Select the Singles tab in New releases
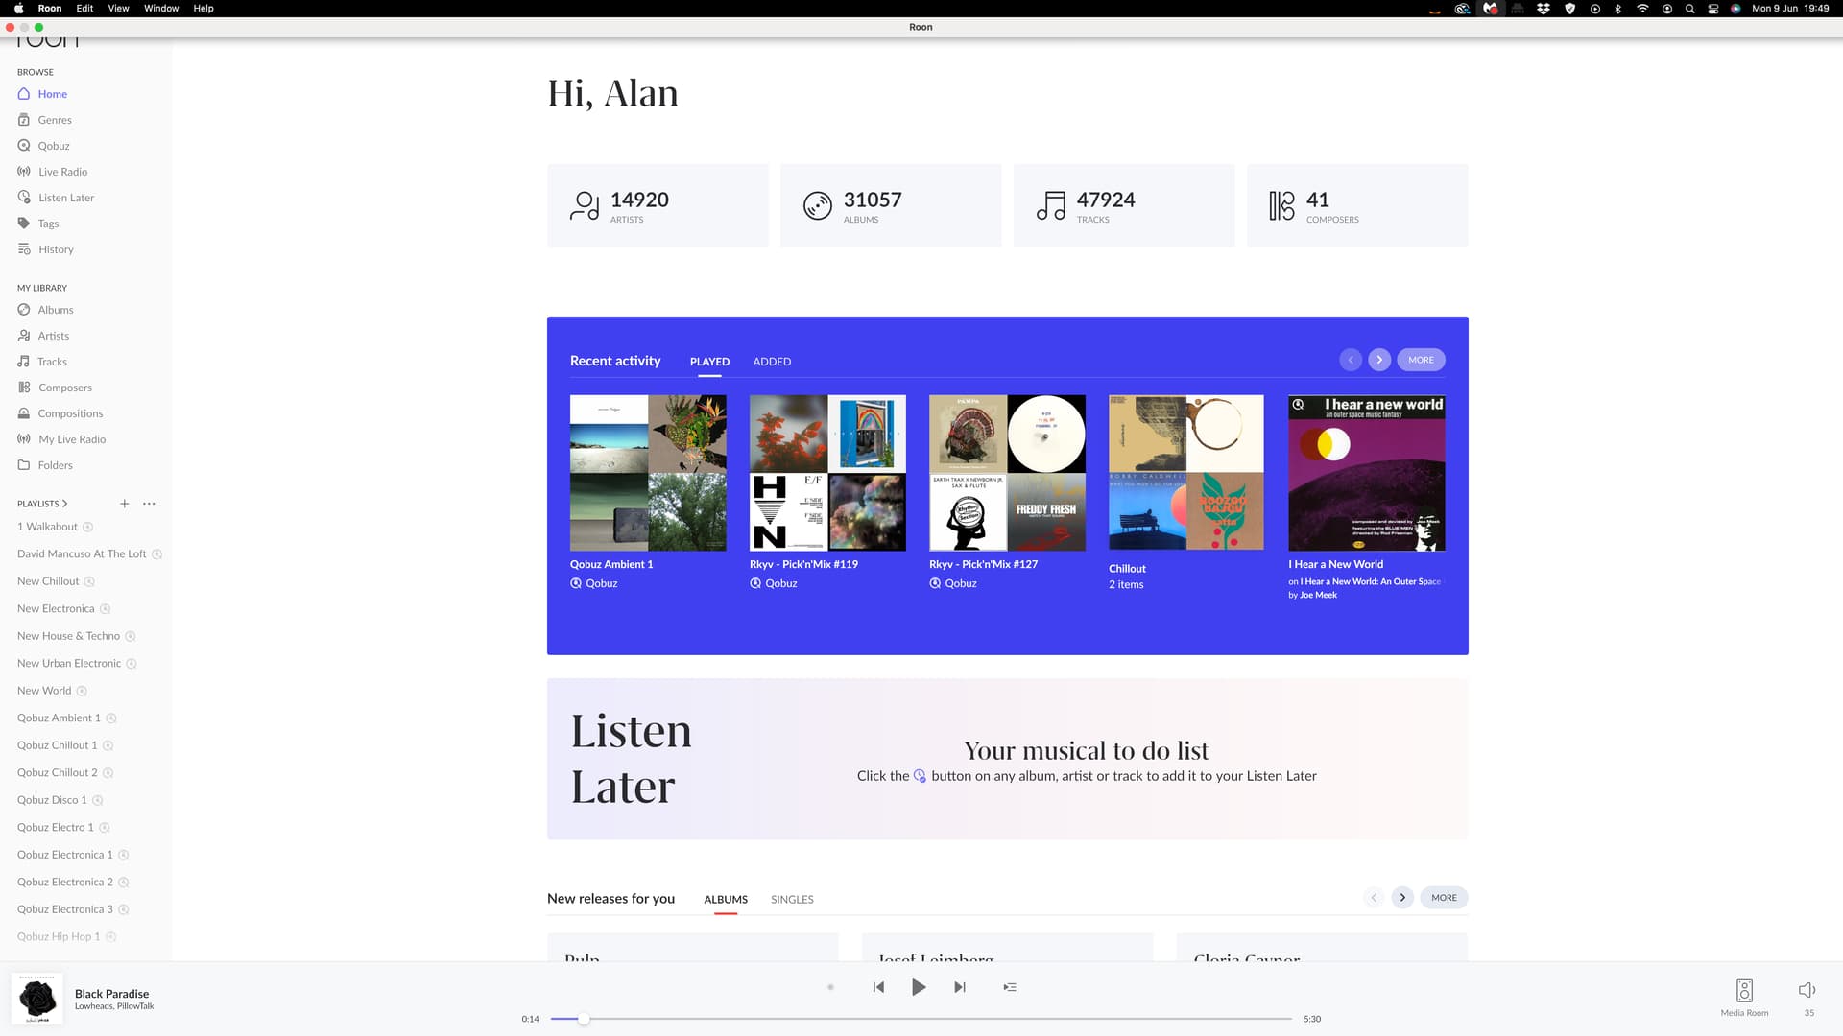This screenshot has width=1843, height=1036. point(792,900)
